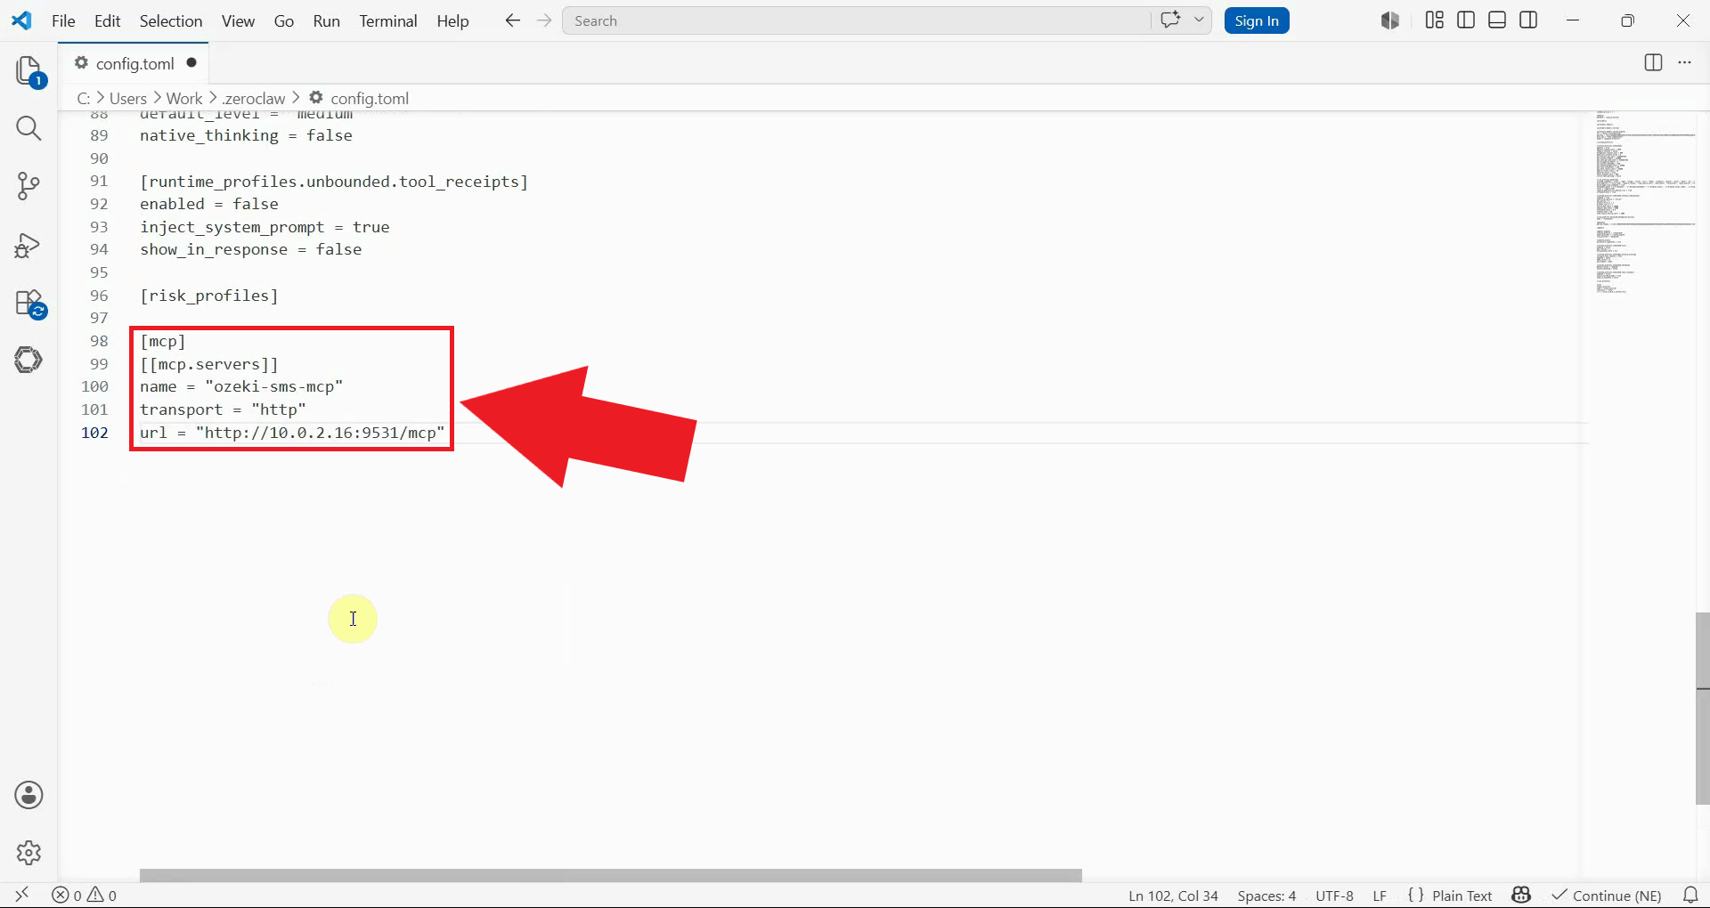Click the config.toml tab gear icon
Screen dimensions: 1710x908
pos(81,62)
